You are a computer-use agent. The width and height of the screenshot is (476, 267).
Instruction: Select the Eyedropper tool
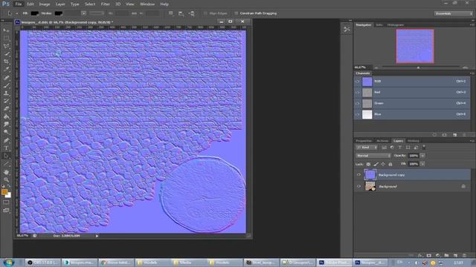click(x=6, y=70)
